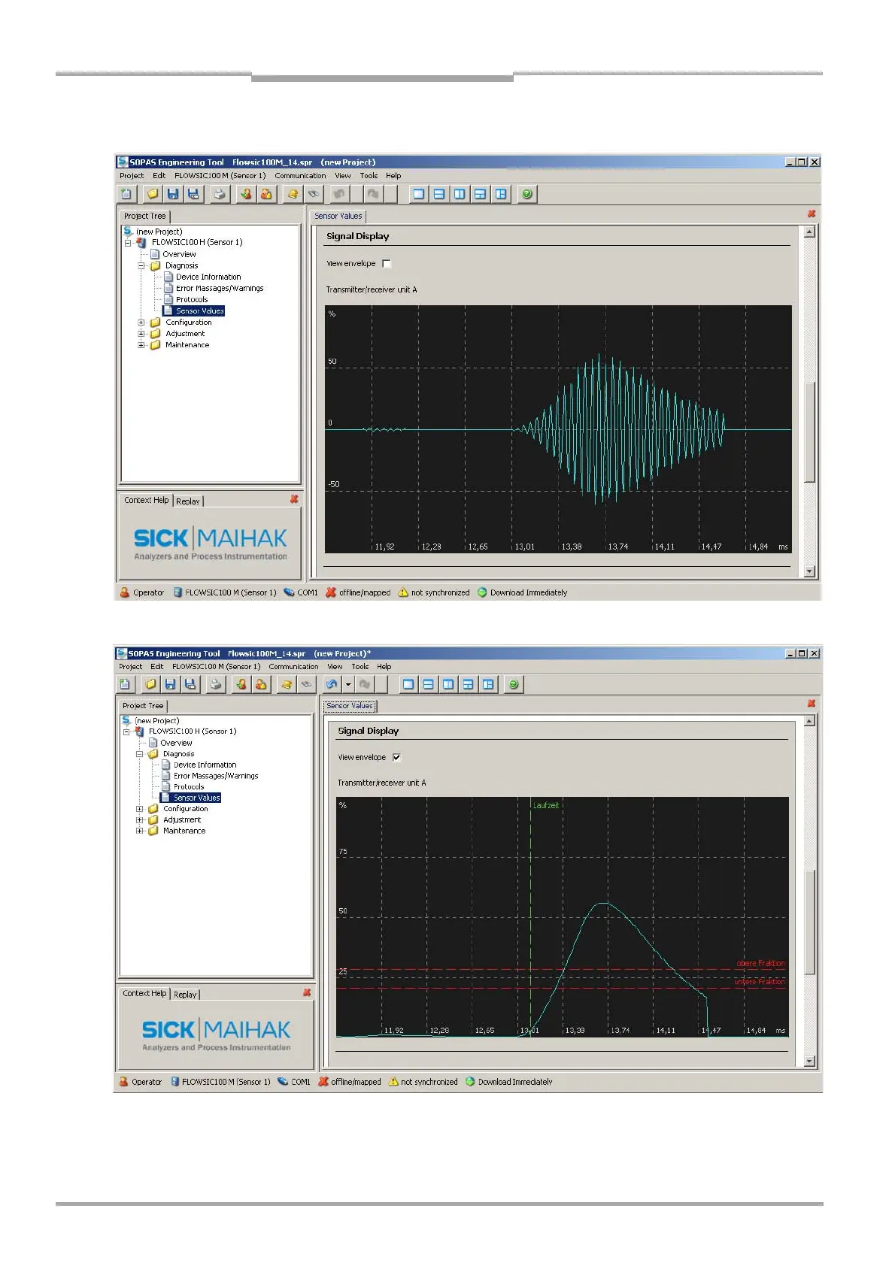Click single-pane layout icon in lower window
The height and width of the screenshot is (1266, 895).
[x=408, y=684]
